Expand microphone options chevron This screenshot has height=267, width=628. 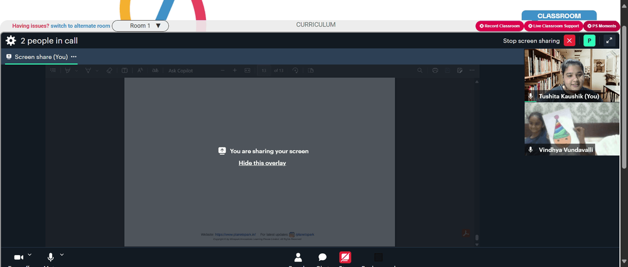coord(62,254)
